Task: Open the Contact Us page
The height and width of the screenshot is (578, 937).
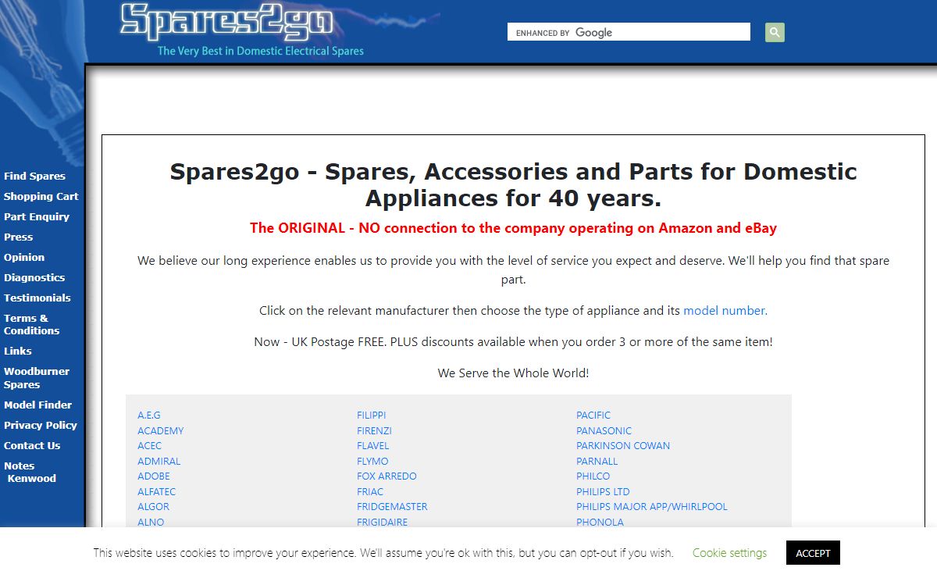Action: [x=32, y=446]
